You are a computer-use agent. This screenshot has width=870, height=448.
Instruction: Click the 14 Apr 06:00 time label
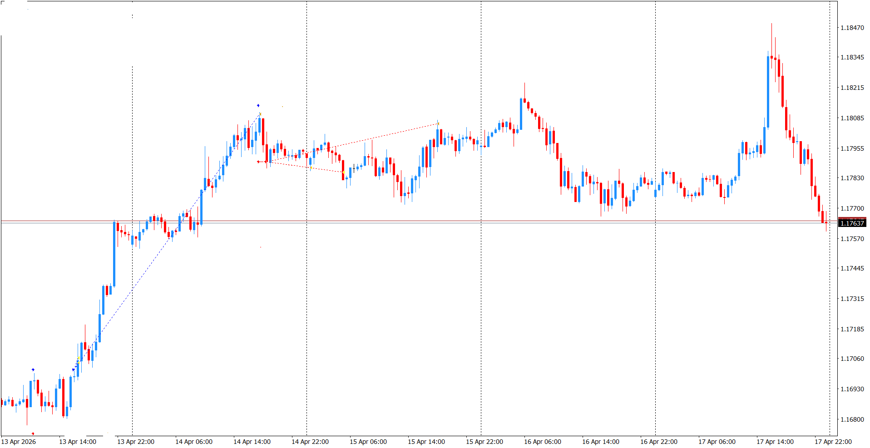(x=193, y=442)
